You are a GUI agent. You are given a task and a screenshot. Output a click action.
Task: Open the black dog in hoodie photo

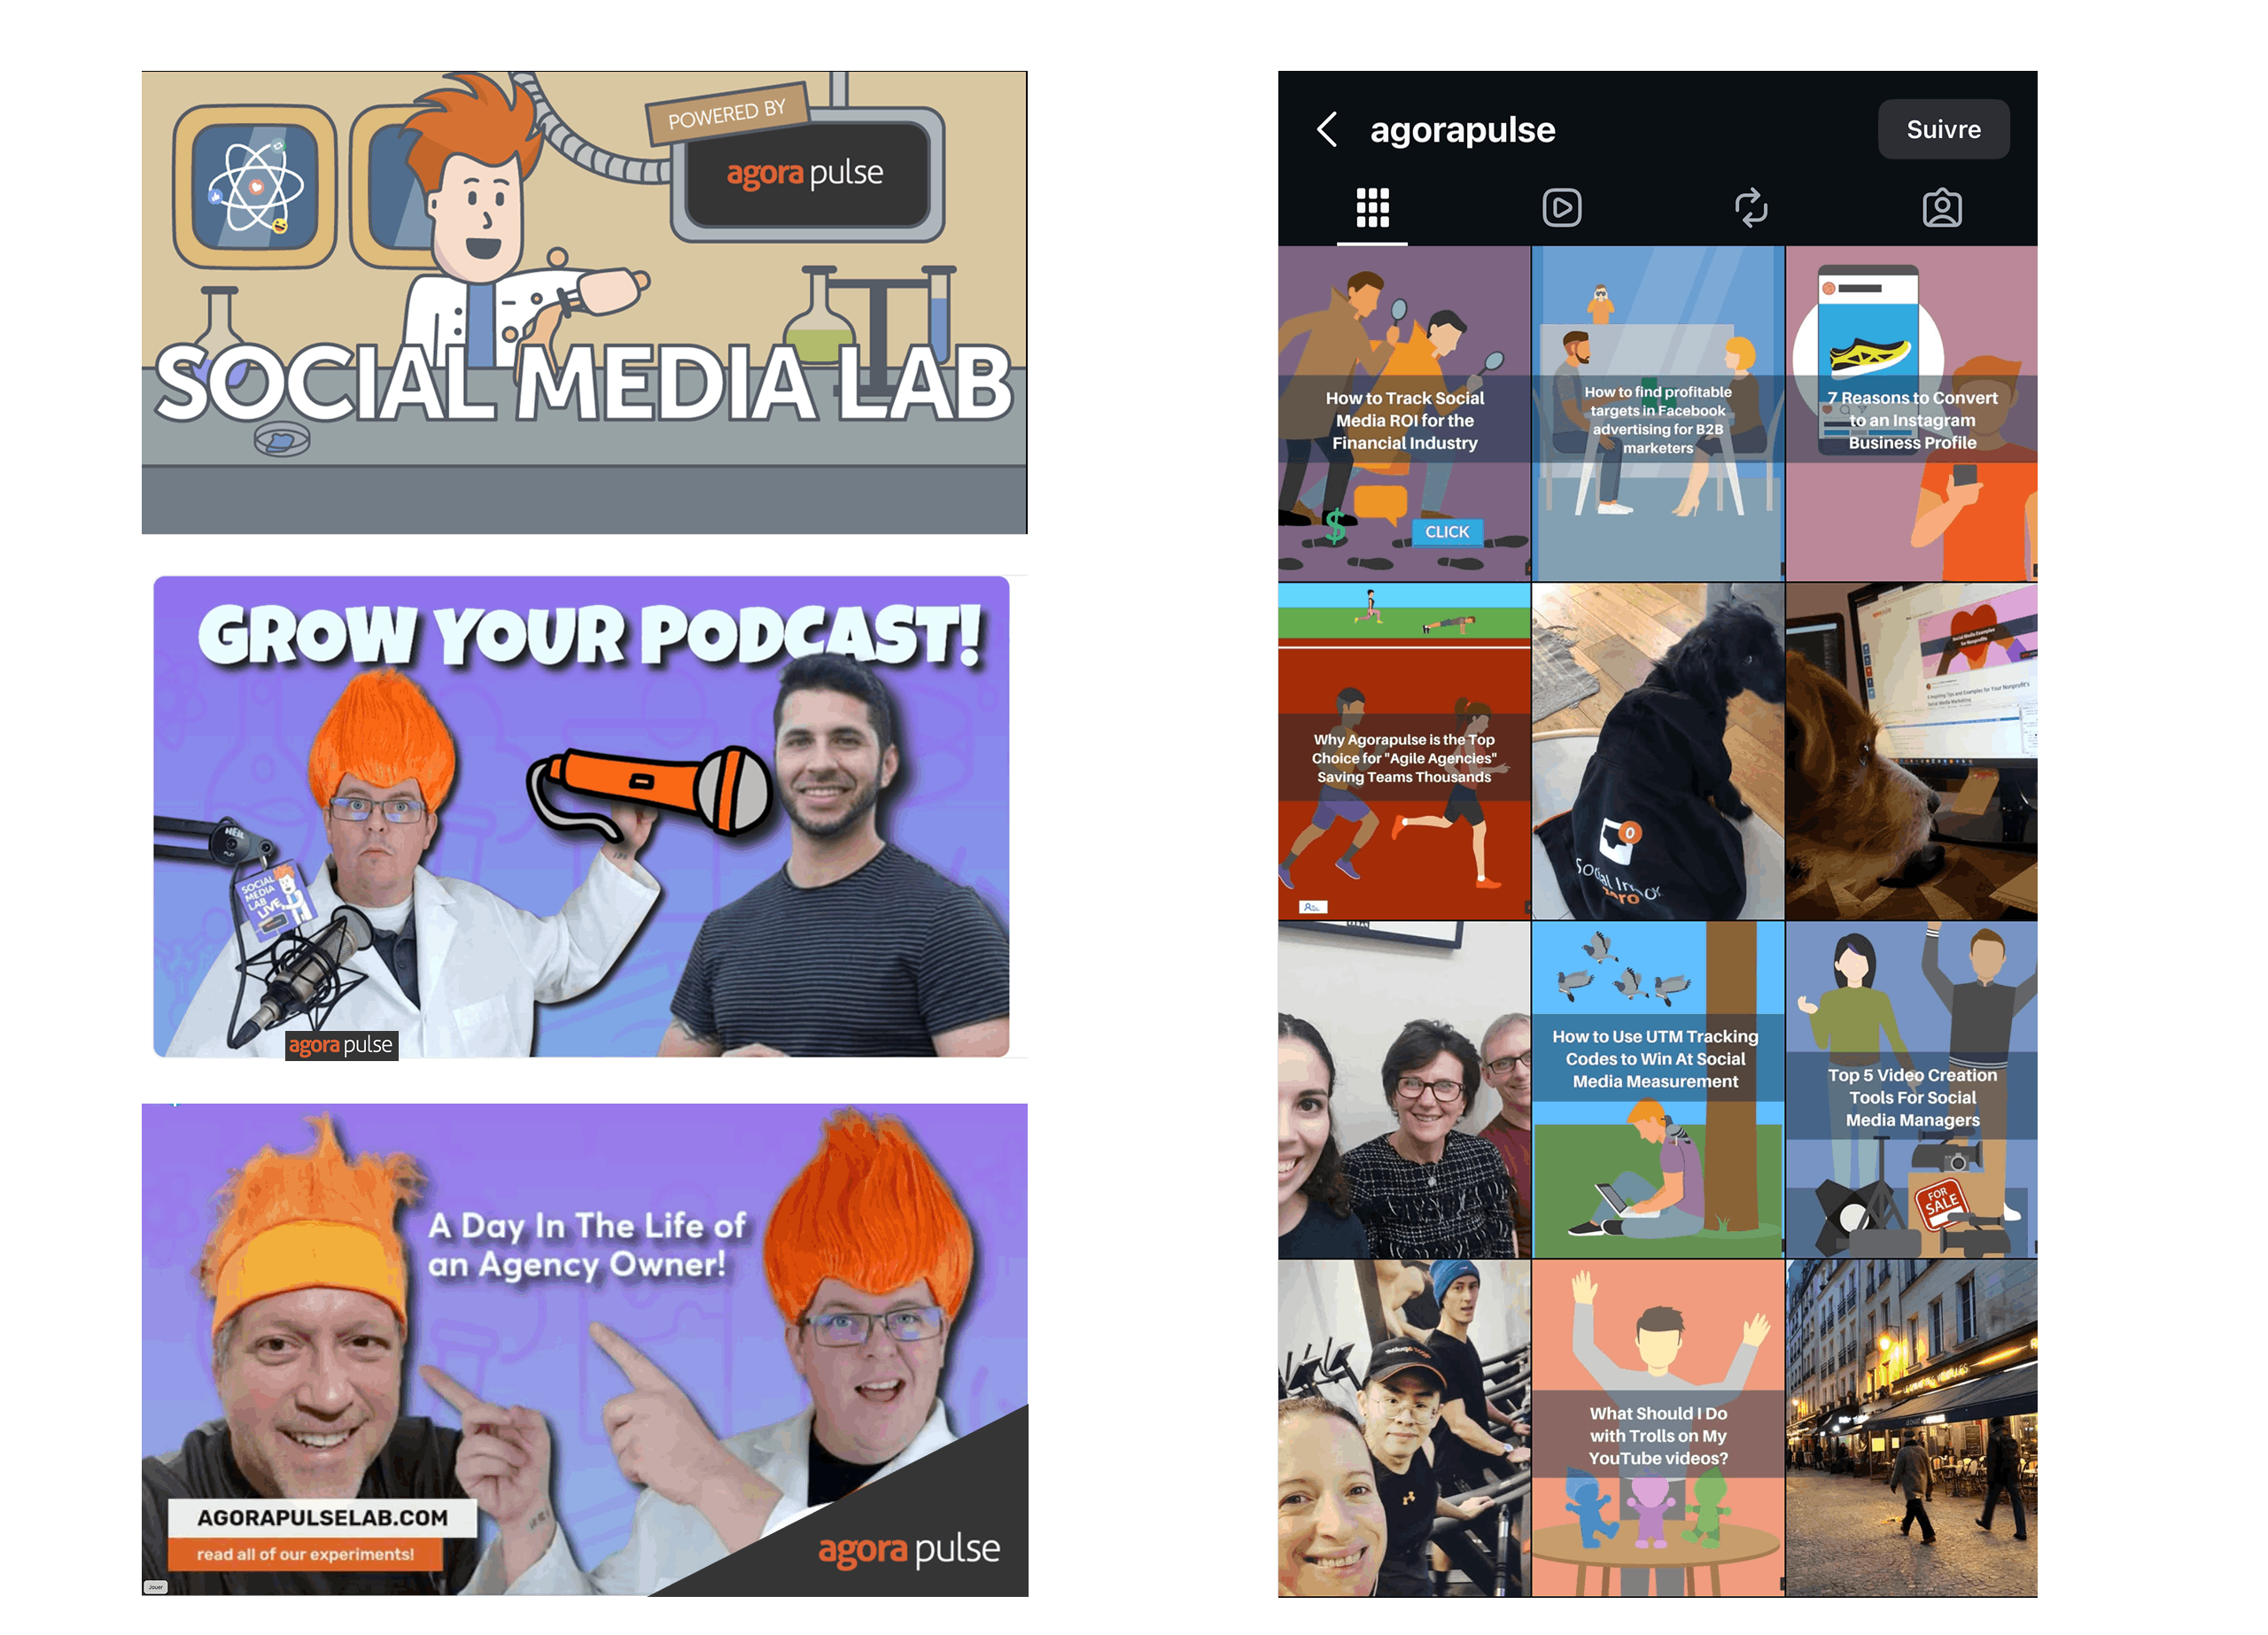(x=1657, y=752)
